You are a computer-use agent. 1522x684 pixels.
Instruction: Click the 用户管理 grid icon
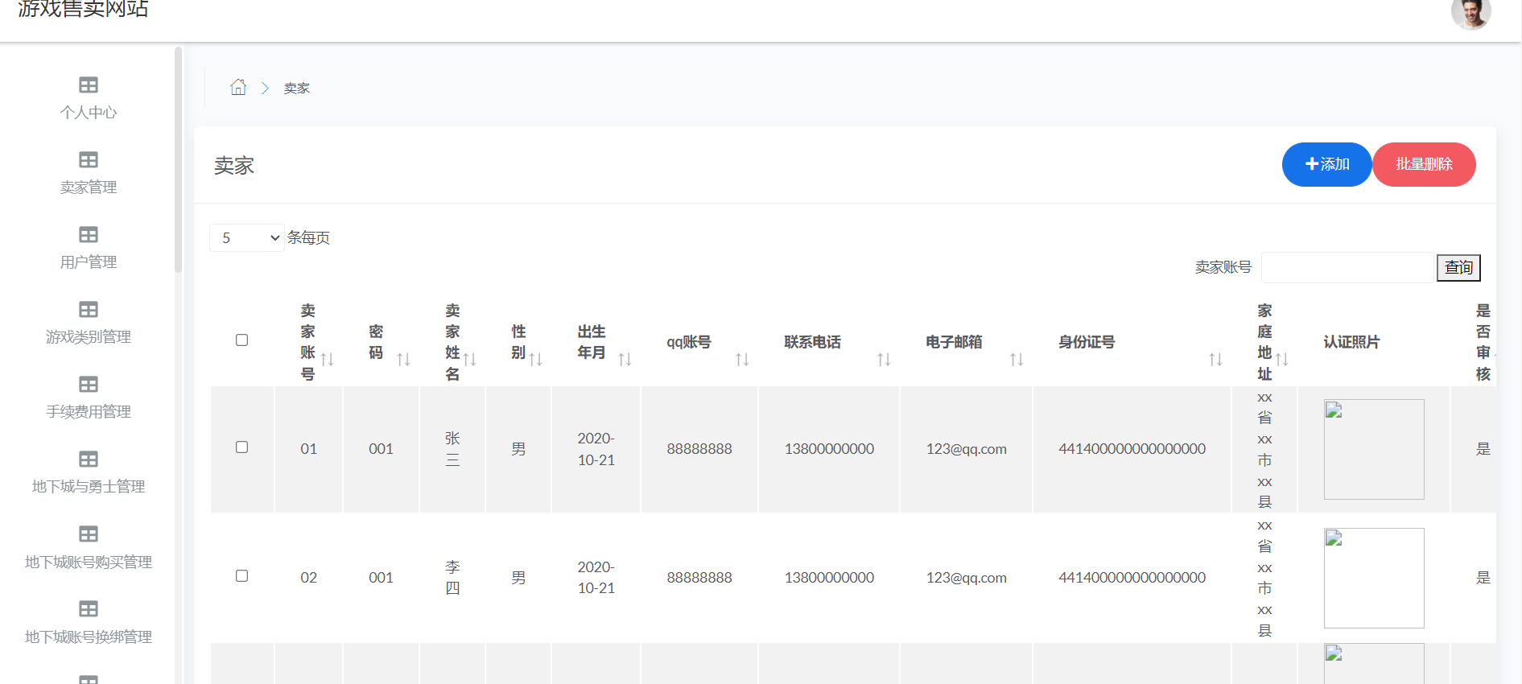tap(89, 234)
